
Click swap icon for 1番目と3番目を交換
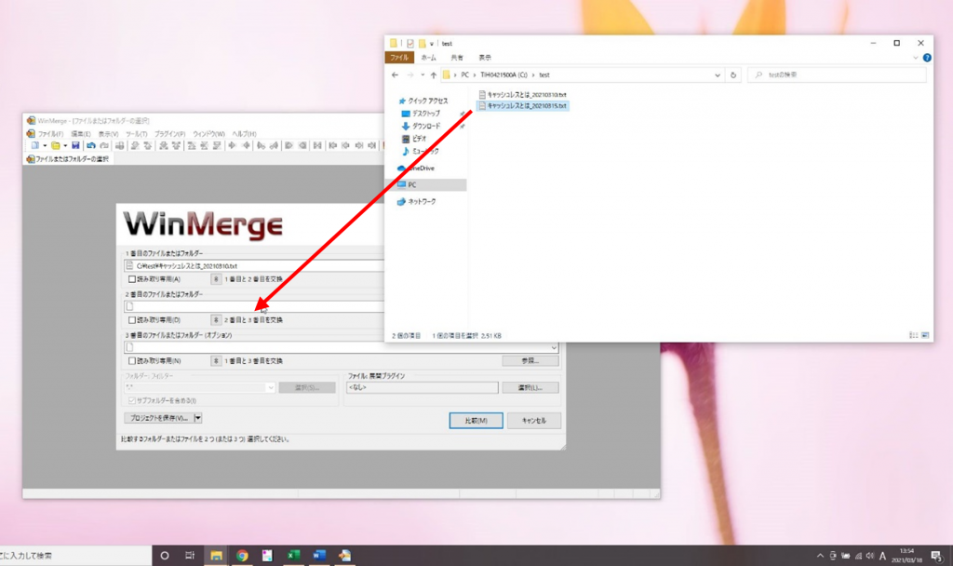point(216,360)
